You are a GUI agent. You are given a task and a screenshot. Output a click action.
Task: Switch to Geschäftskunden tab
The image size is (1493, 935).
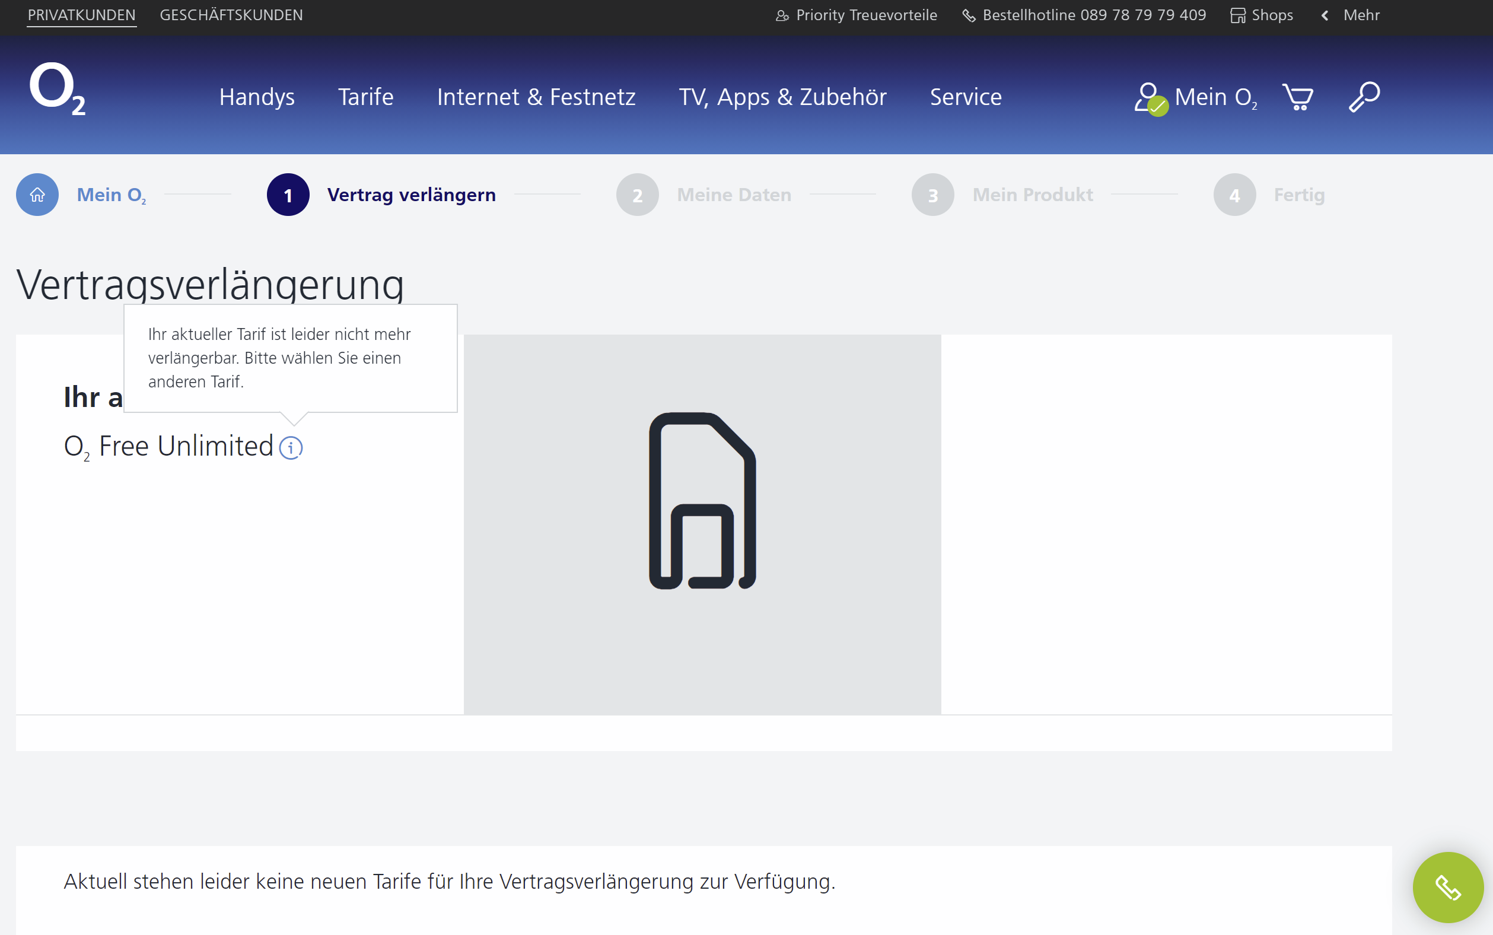(x=231, y=15)
